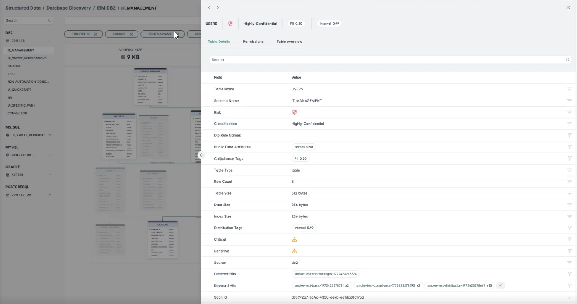Click the filter icon on Detector Hits row

point(569,274)
